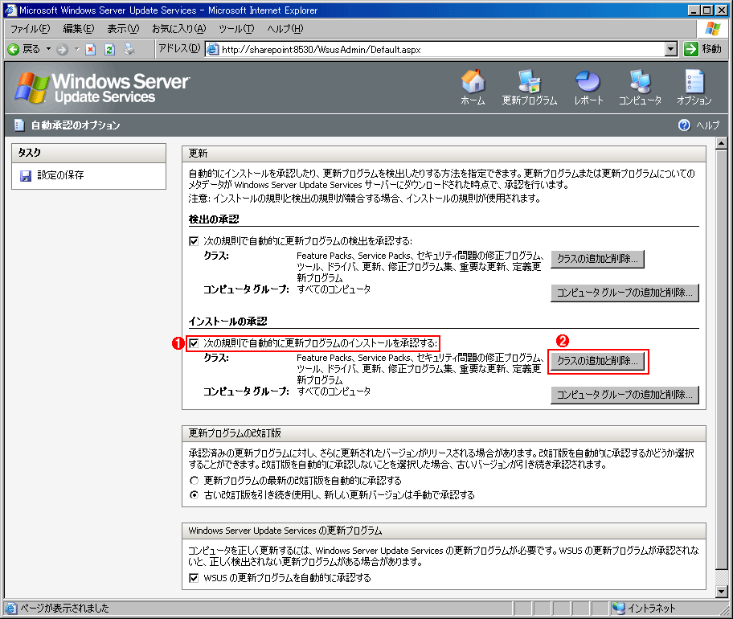
Task: Click the タスク pane header
Action: pos(89,153)
